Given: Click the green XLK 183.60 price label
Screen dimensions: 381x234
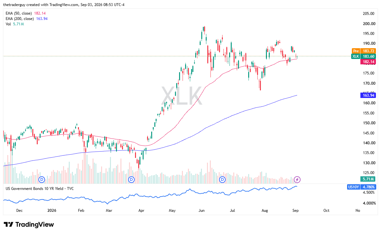Looking at the screenshot, I should 364,56.
